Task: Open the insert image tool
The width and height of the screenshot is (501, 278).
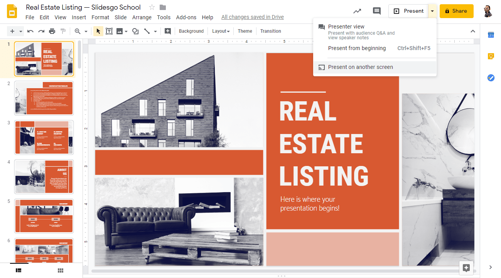Action: (120, 31)
